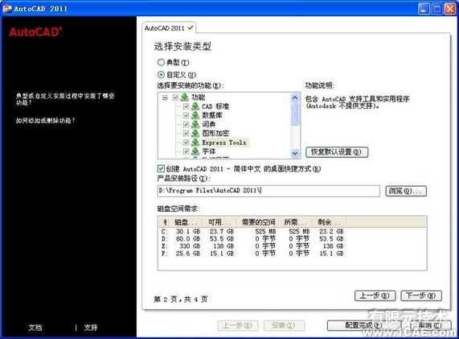Minimize the AutoCAD 2011 installer window
The image size is (459, 339).
424,9
